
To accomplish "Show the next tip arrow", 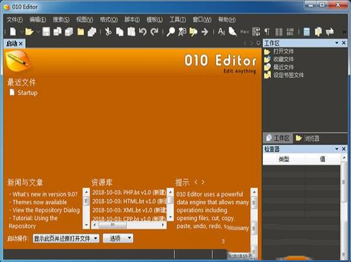I will point(203,182).
